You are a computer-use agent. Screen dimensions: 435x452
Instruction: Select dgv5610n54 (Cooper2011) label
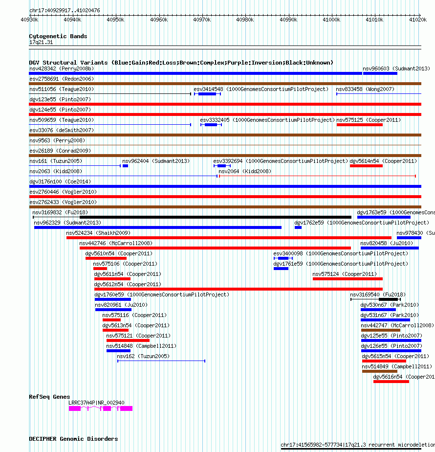(119, 254)
